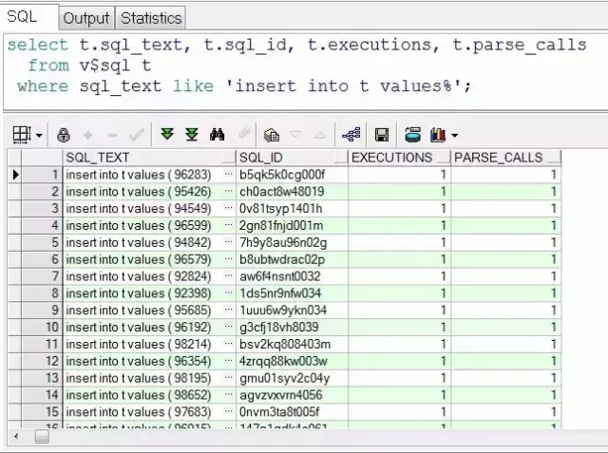Select SQL_ID cell bsv2kq808403m
Image resolution: width=608 pixels, height=453 pixels.
292,345
